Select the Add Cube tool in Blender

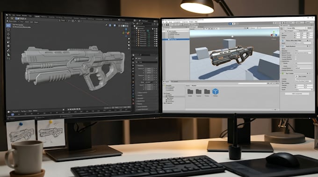(8, 59)
